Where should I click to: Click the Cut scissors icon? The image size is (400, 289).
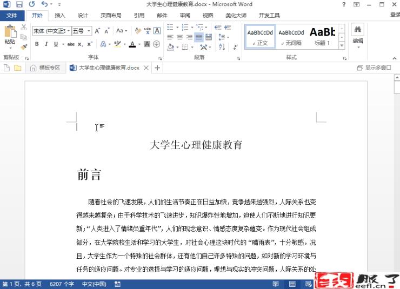(x=23, y=27)
